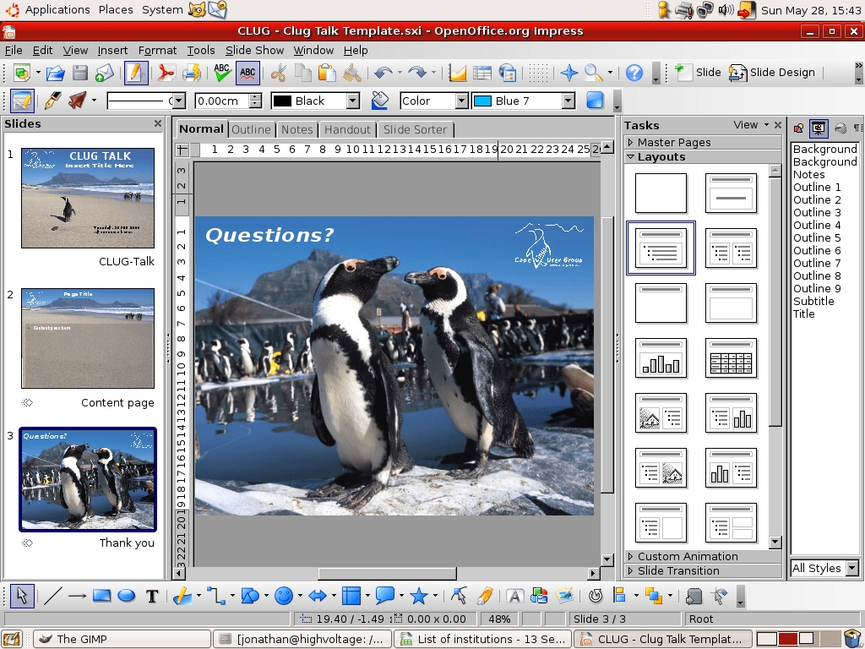Toggle AutoSpellcheck ABC button
Viewport: 865px width, 649px height.
pyautogui.click(x=248, y=73)
